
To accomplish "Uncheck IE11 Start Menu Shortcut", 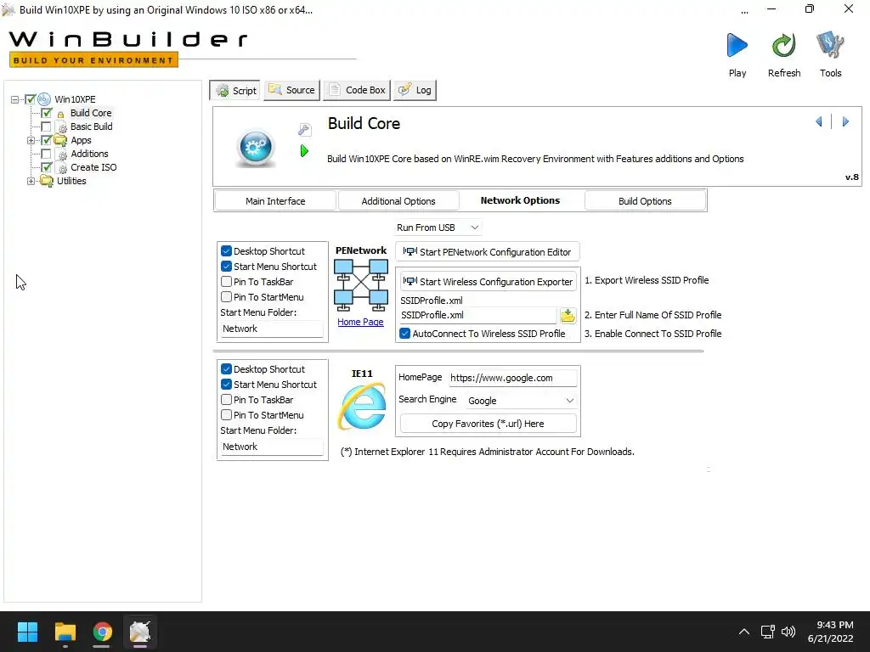I will coord(226,385).
